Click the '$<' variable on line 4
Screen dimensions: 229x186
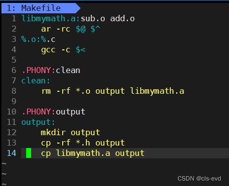pos(80,50)
